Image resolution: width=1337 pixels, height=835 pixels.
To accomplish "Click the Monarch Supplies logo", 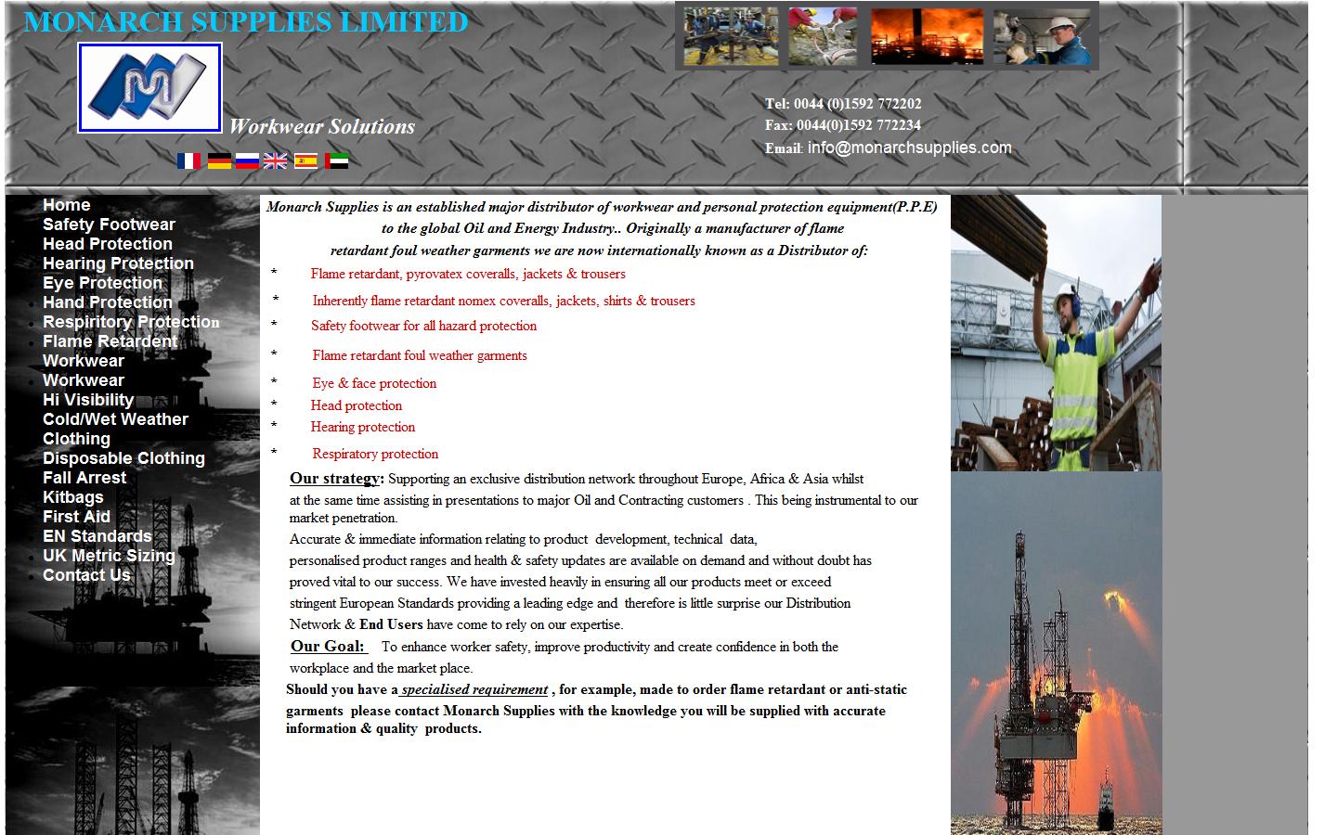I will pyautogui.click(x=149, y=87).
